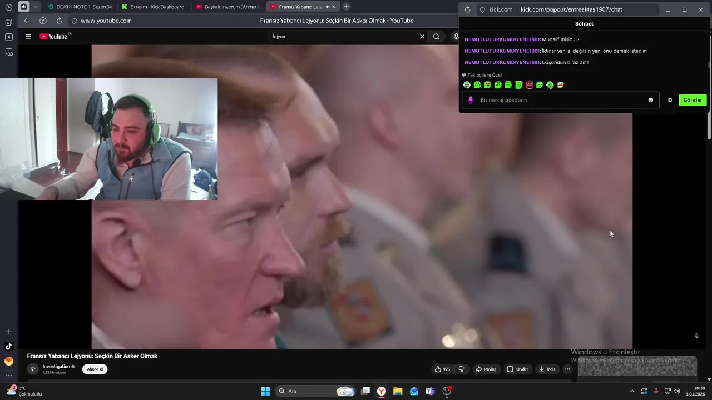Reload the Kick chat popout window
The image size is (712, 400).
tap(467, 9)
